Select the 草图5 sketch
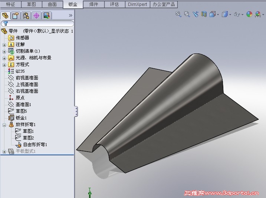This screenshot has height=198, width=266. pos(22,111)
